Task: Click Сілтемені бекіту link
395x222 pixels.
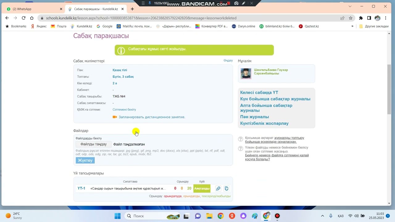Action: point(124,109)
